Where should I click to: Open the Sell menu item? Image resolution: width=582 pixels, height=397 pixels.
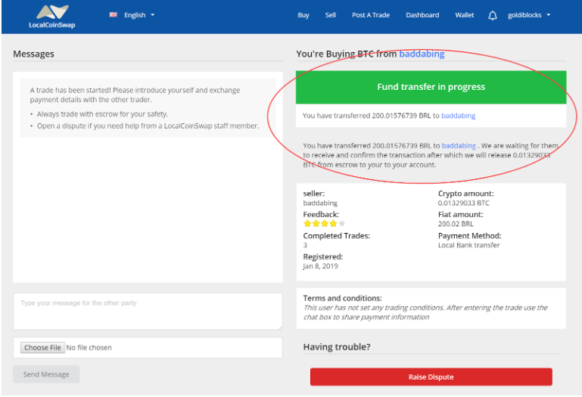[330, 15]
